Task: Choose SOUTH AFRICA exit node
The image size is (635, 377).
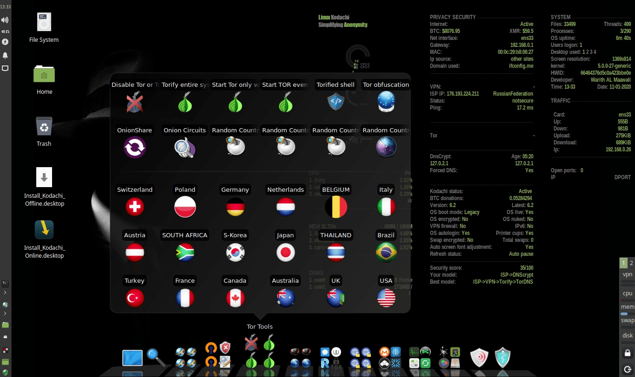Action: point(185,252)
